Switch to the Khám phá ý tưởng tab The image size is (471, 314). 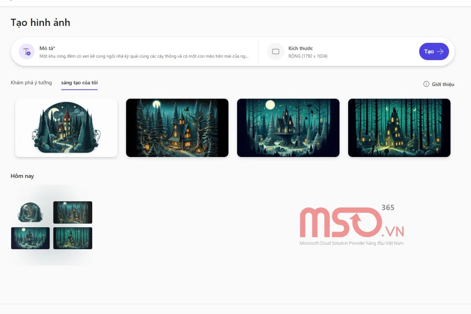point(31,82)
